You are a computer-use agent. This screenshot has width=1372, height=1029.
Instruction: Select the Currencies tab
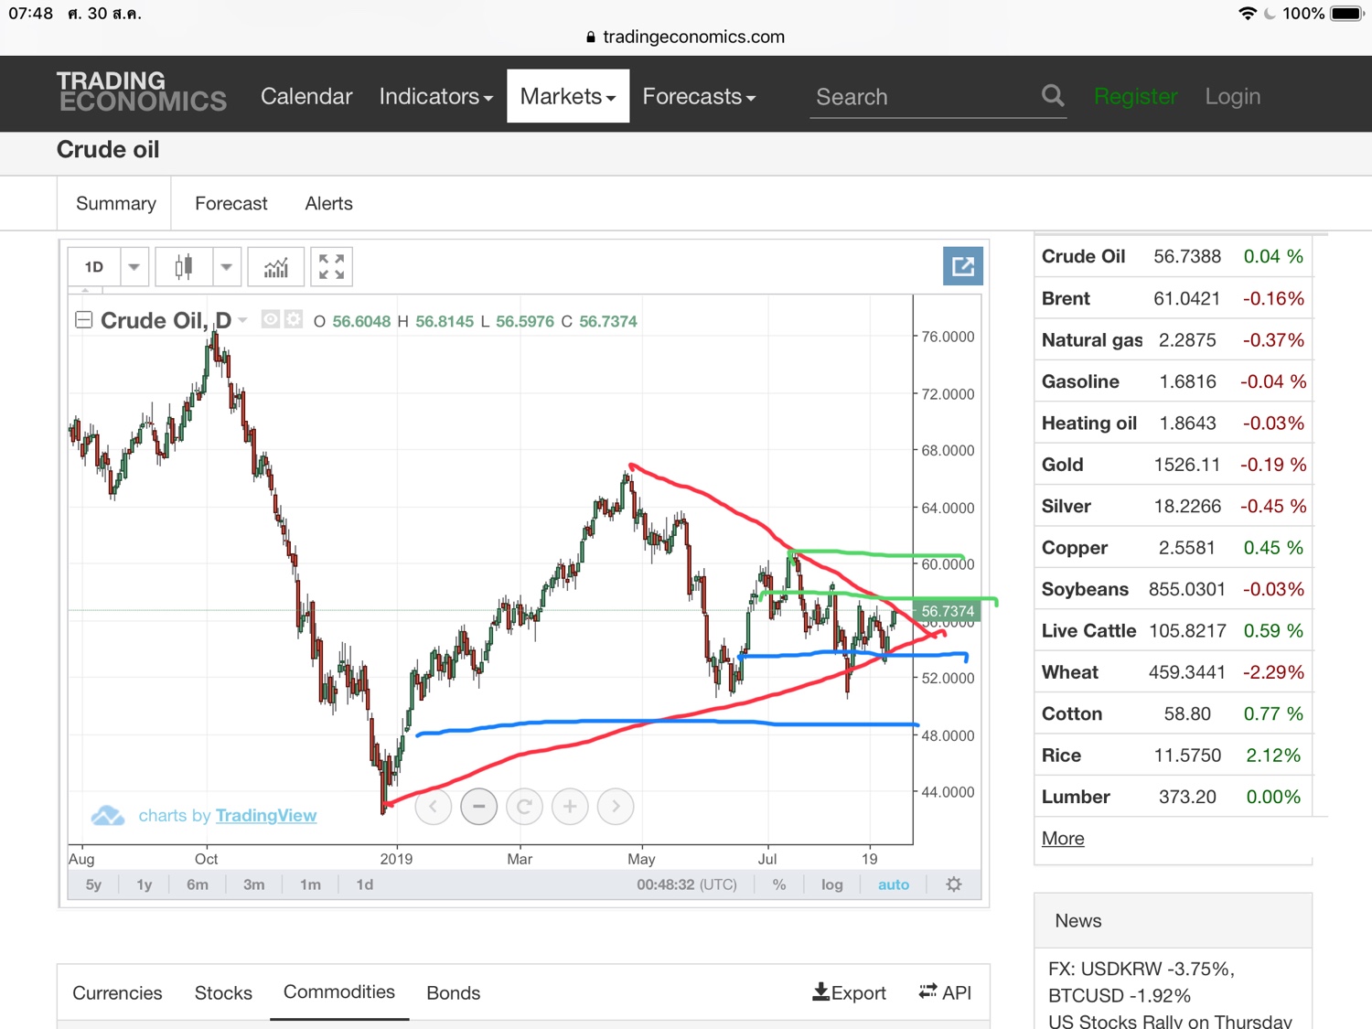coord(117,993)
